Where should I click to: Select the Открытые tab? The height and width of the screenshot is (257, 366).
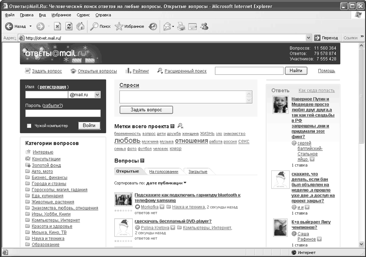128,171
